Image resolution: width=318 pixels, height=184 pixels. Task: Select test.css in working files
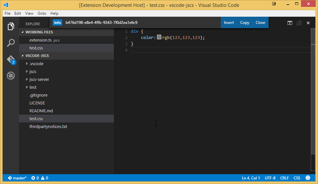click(66, 48)
